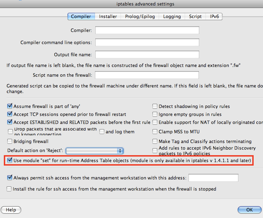Open the Script tab

[195, 16]
